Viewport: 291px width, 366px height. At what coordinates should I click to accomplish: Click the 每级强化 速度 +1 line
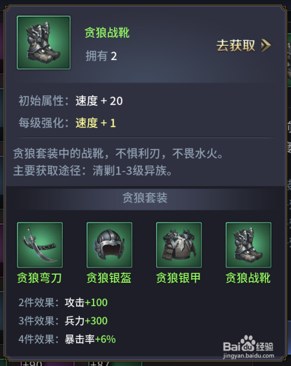(x=68, y=123)
